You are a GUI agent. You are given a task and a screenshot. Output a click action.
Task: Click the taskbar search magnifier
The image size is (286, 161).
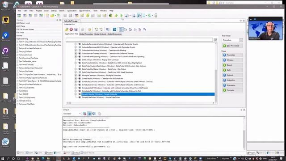tap(8, 159)
